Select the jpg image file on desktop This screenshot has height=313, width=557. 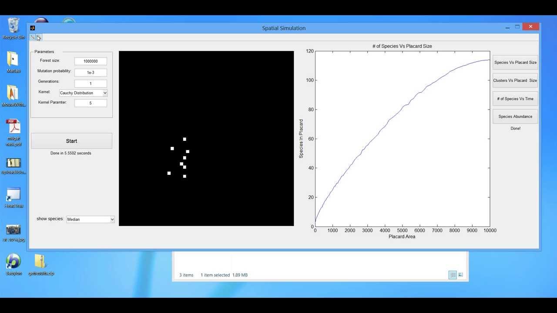[13, 233]
